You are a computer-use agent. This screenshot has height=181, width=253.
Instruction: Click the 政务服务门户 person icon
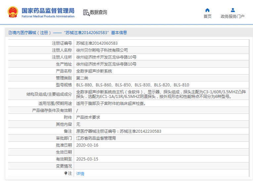[x=232, y=10]
